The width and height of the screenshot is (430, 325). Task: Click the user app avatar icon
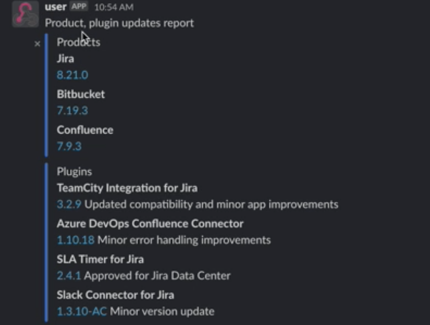(25, 14)
